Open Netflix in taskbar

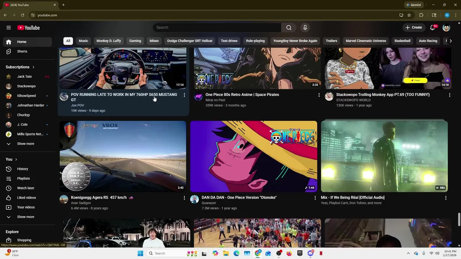point(321,253)
